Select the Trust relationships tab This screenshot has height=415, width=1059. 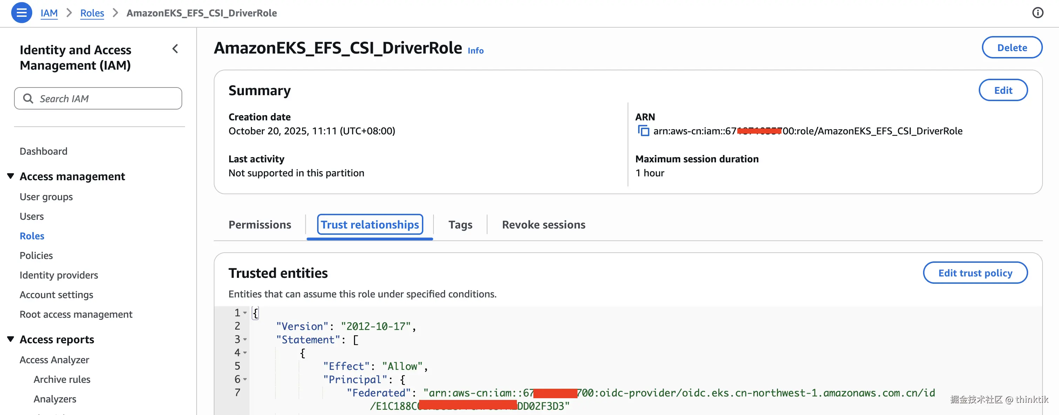point(370,225)
